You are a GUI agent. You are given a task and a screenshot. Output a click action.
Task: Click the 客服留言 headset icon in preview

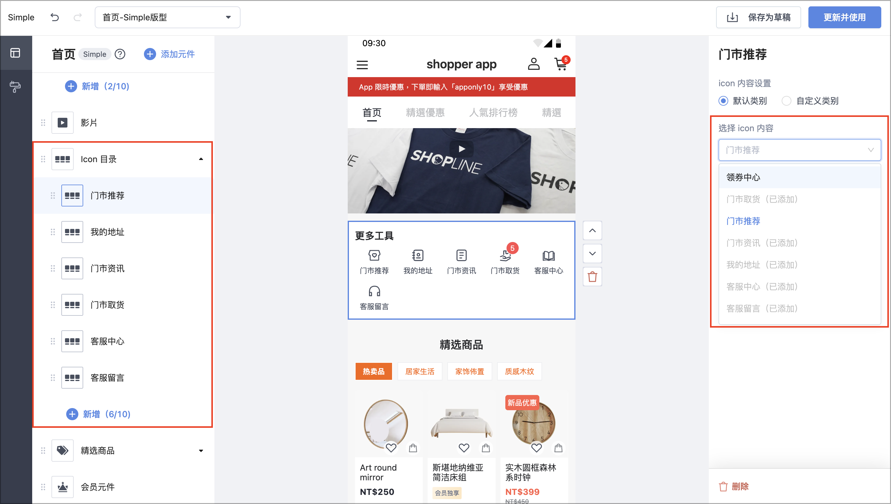click(374, 291)
